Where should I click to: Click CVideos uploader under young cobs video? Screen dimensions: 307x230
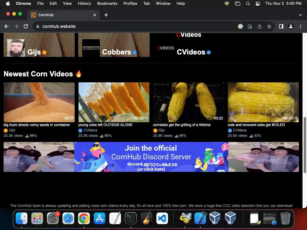pyautogui.click(x=90, y=130)
